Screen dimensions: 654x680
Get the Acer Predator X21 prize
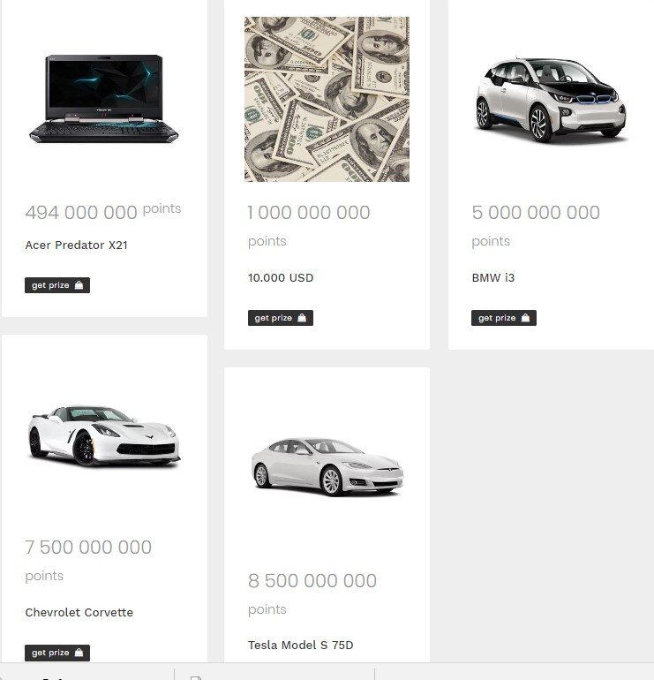(x=57, y=285)
